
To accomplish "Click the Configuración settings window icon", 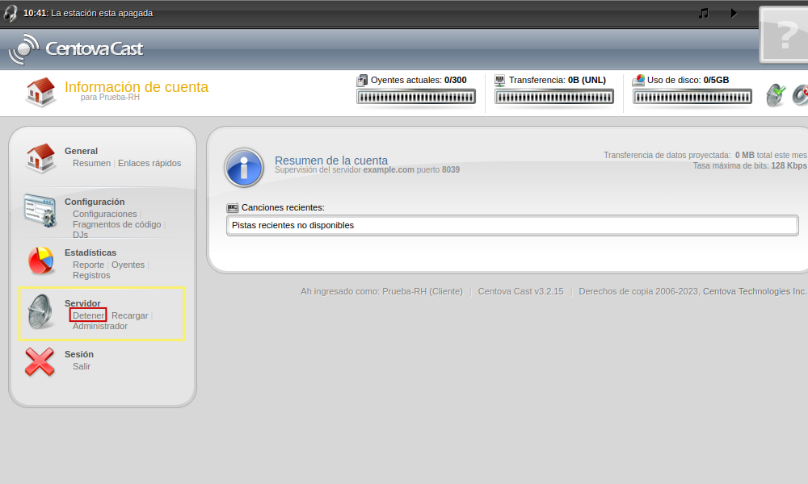I will tap(40, 211).
